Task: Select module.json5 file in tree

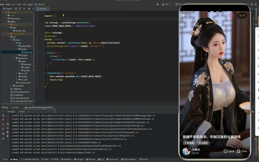Action: click(23, 83)
